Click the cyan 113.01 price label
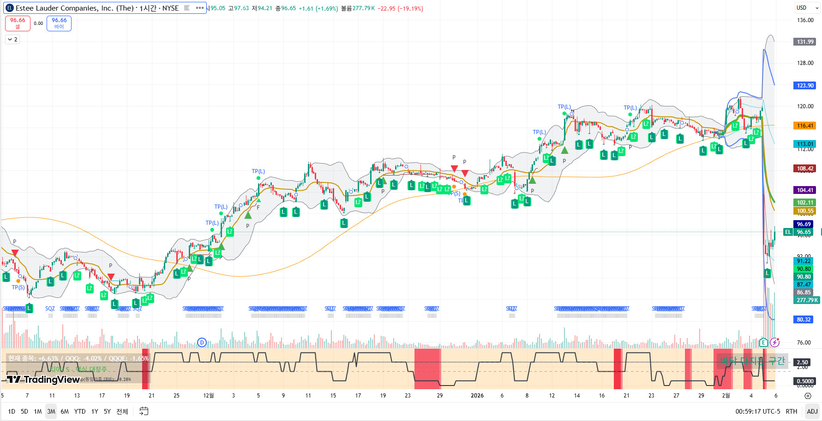Screen dimensions: 822x421 click(x=805, y=144)
